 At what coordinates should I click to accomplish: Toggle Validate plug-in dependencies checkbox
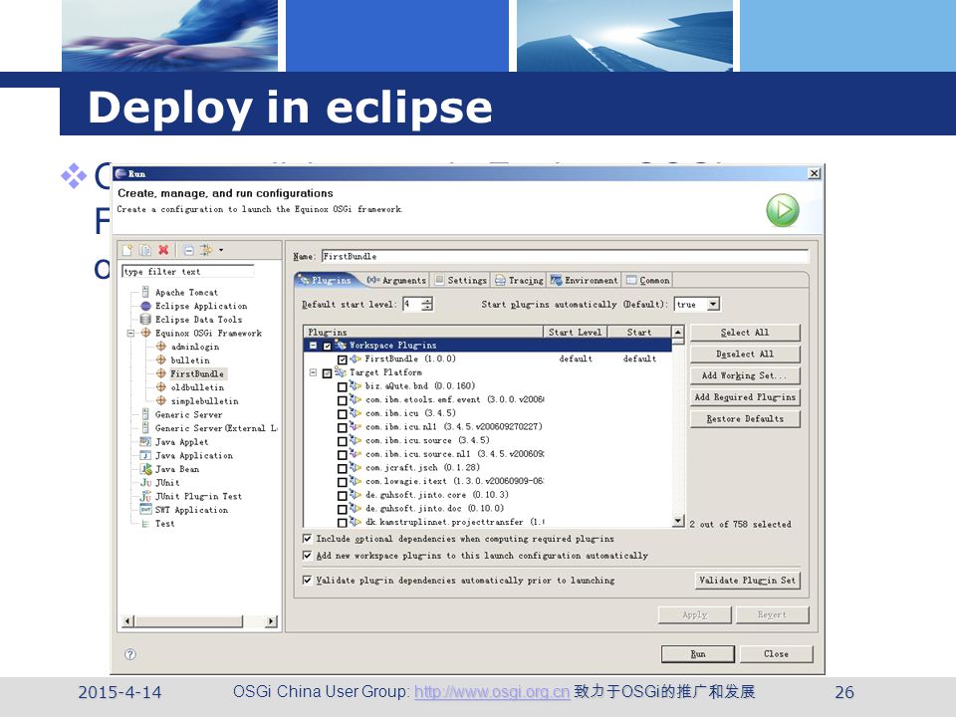point(308,580)
